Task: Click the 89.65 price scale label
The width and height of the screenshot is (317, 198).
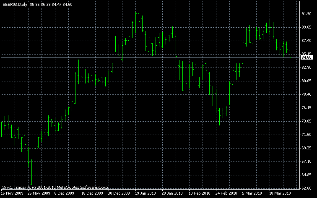Action: click(x=307, y=27)
